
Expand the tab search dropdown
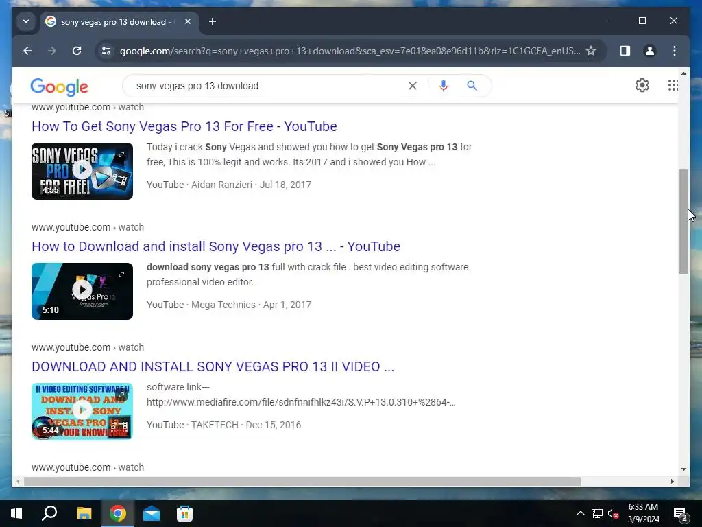click(x=26, y=21)
